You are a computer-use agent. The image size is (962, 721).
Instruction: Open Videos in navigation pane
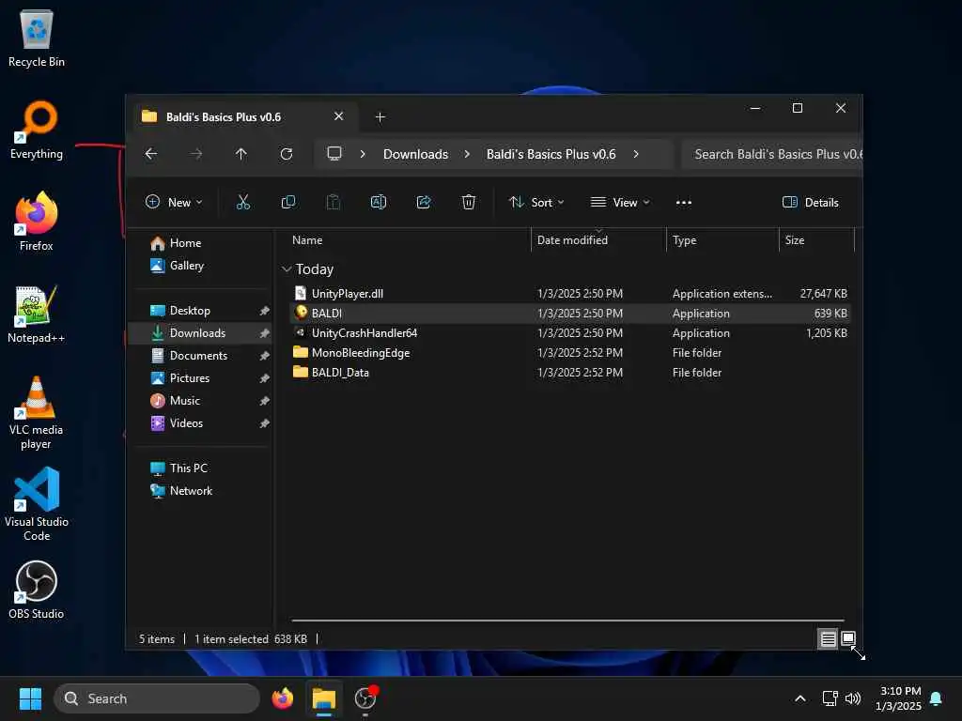point(186,423)
